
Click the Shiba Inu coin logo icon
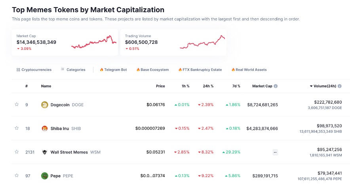[44, 128]
